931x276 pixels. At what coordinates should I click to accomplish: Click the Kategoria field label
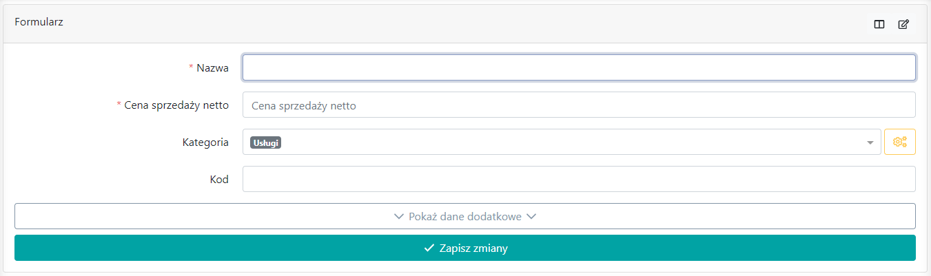tap(205, 142)
